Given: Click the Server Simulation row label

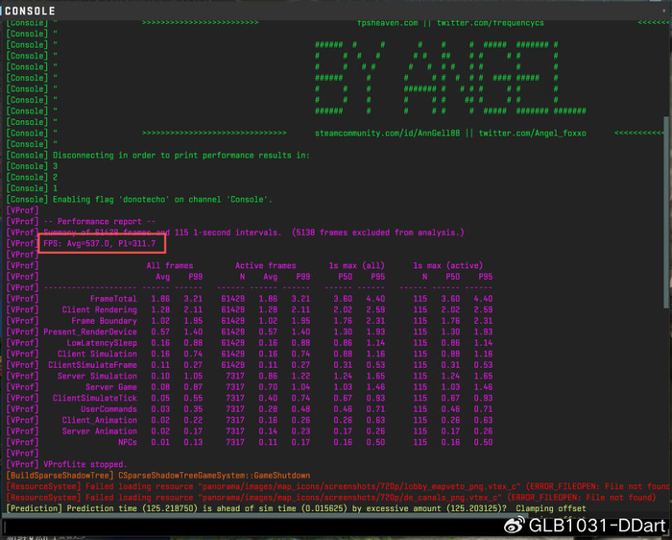Looking at the screenshot, I should coord(97,376).
